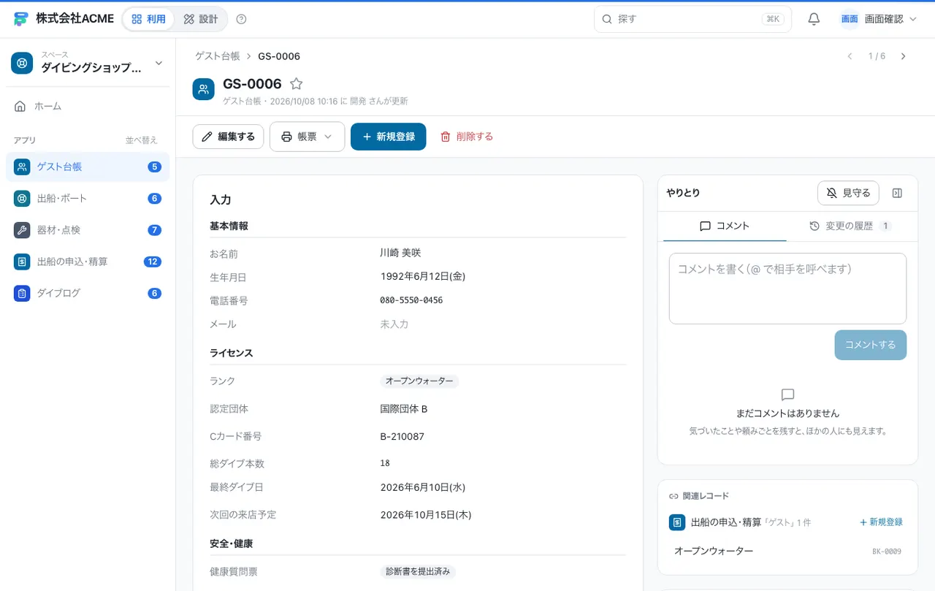Viewport: 935px width, 591px height.
Task: Click the GS-0006 record header icon
Action: [x=204, y=89]
